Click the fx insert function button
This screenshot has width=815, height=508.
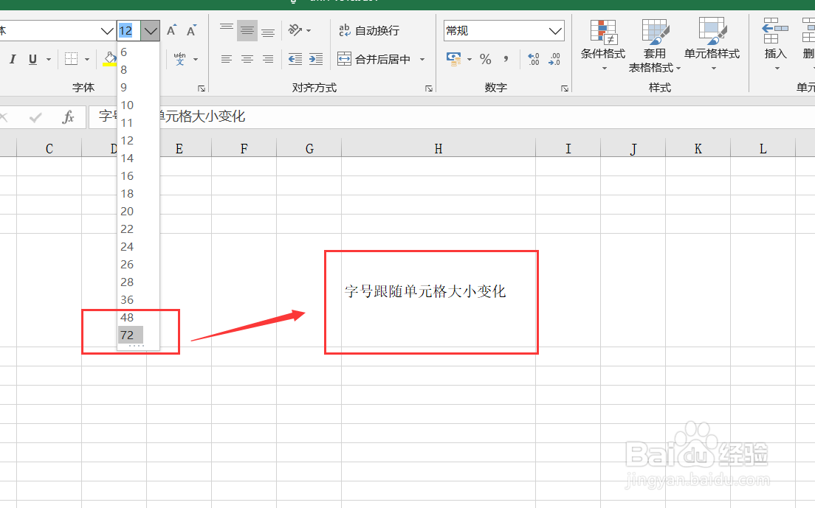[x=69, y=116]
